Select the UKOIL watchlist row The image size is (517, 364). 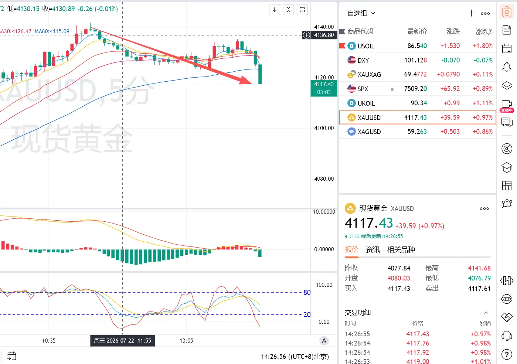(418, 103)
